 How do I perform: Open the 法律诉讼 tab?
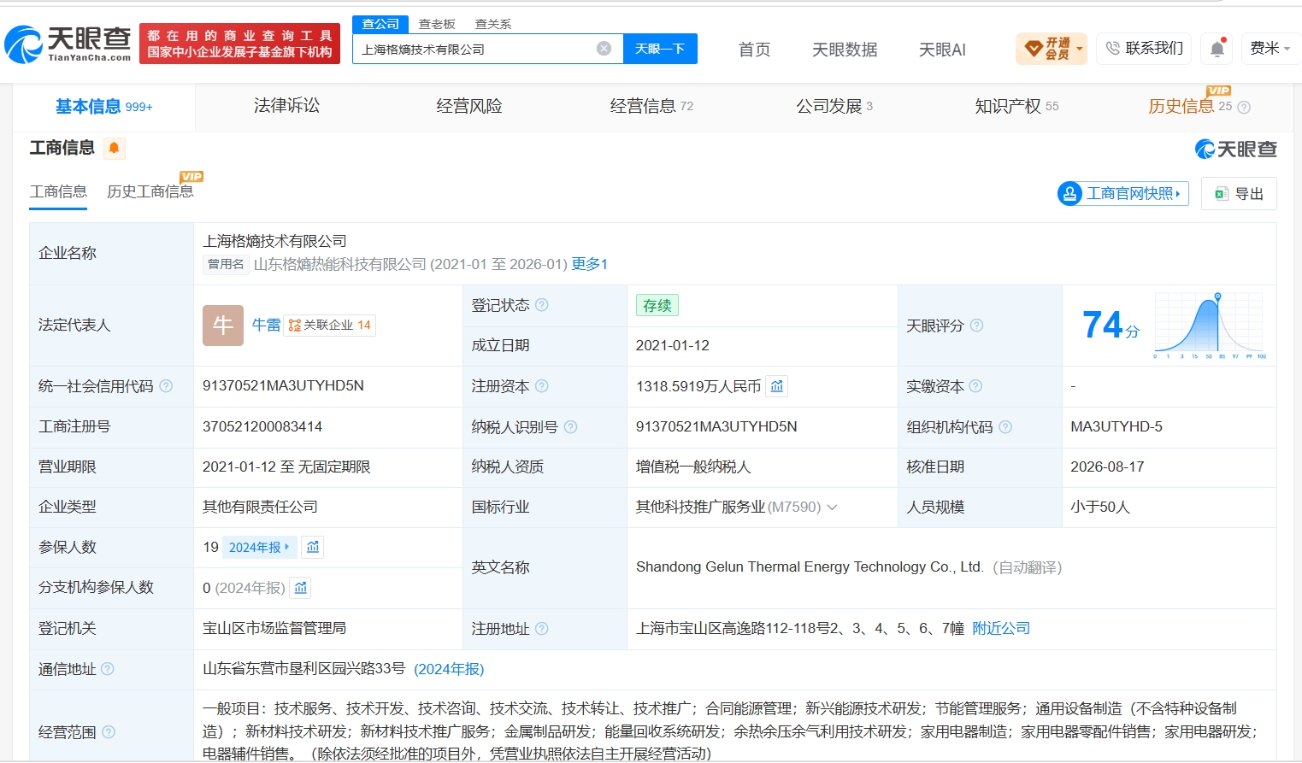(287, 106)
